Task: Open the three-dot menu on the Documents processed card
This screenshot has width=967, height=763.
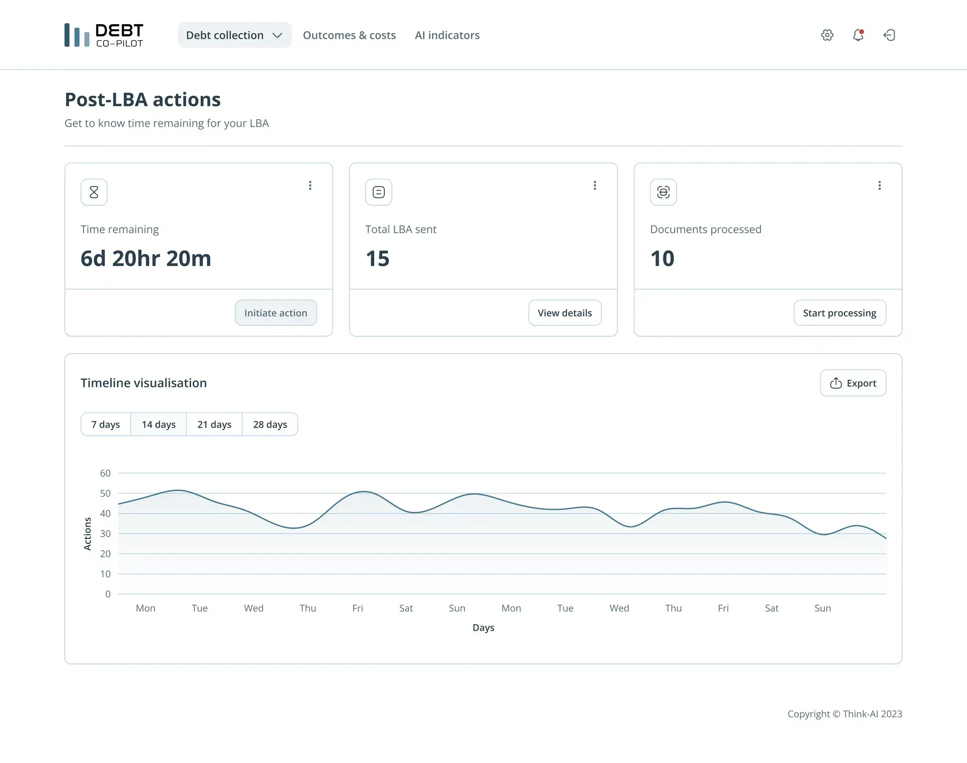Action: point(879,185)
